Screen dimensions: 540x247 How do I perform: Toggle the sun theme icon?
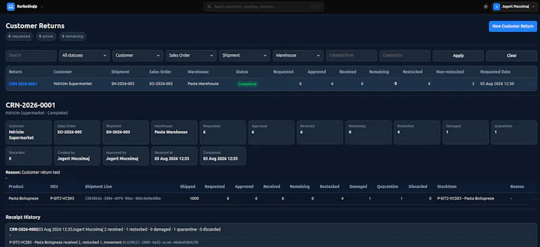(485, 7)
